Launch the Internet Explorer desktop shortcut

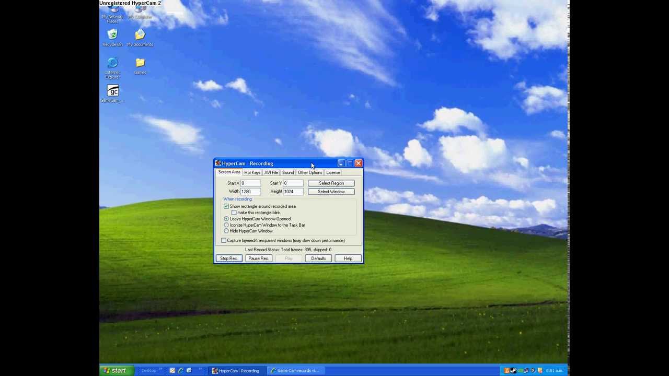click(x=112, y=68)
